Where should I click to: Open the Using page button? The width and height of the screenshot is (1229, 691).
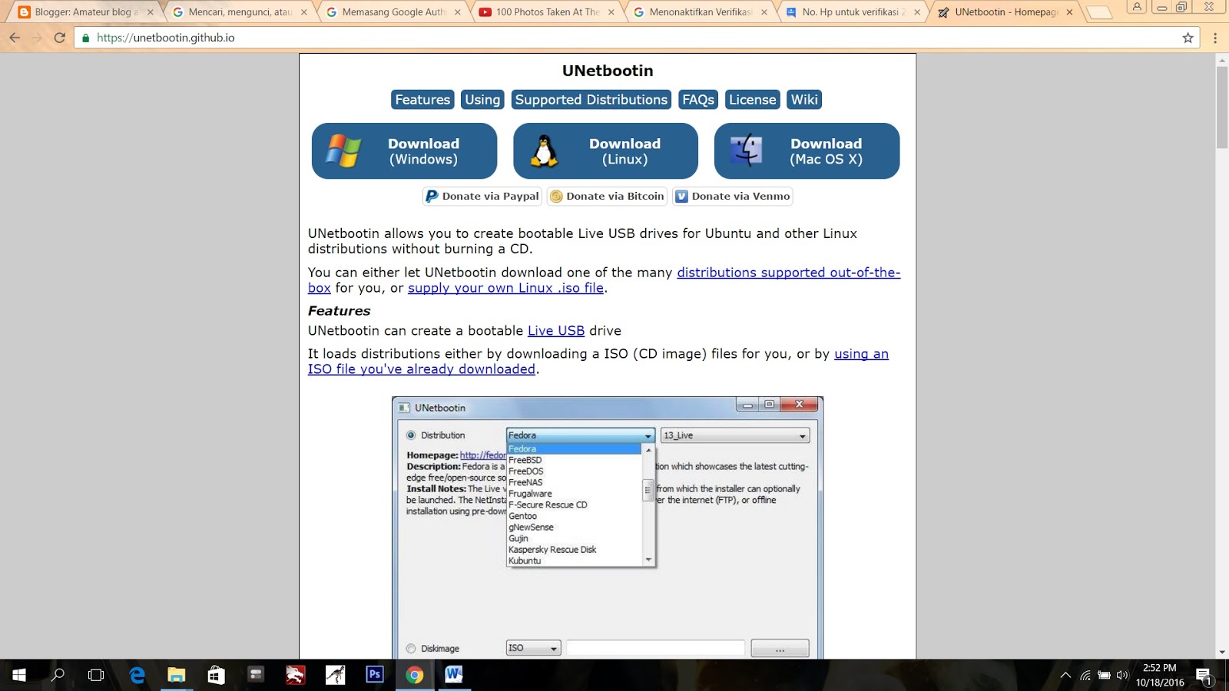pyautogui.click(x=482, y=100)
